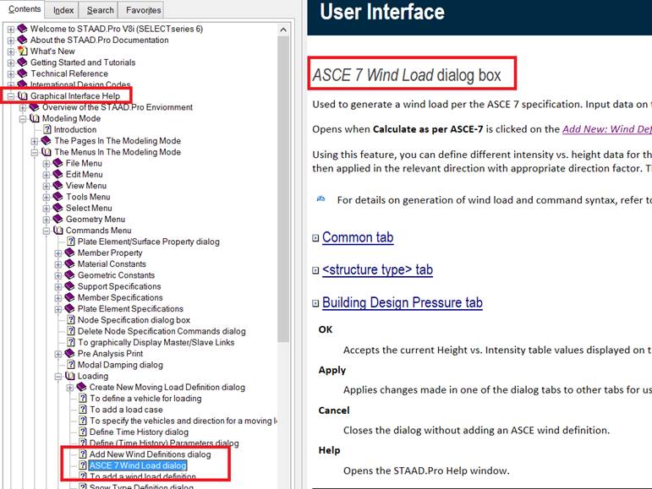This screenshot has width=652, height=489.
Task: Collapse the Loading tree node
Action: point(59,376)
